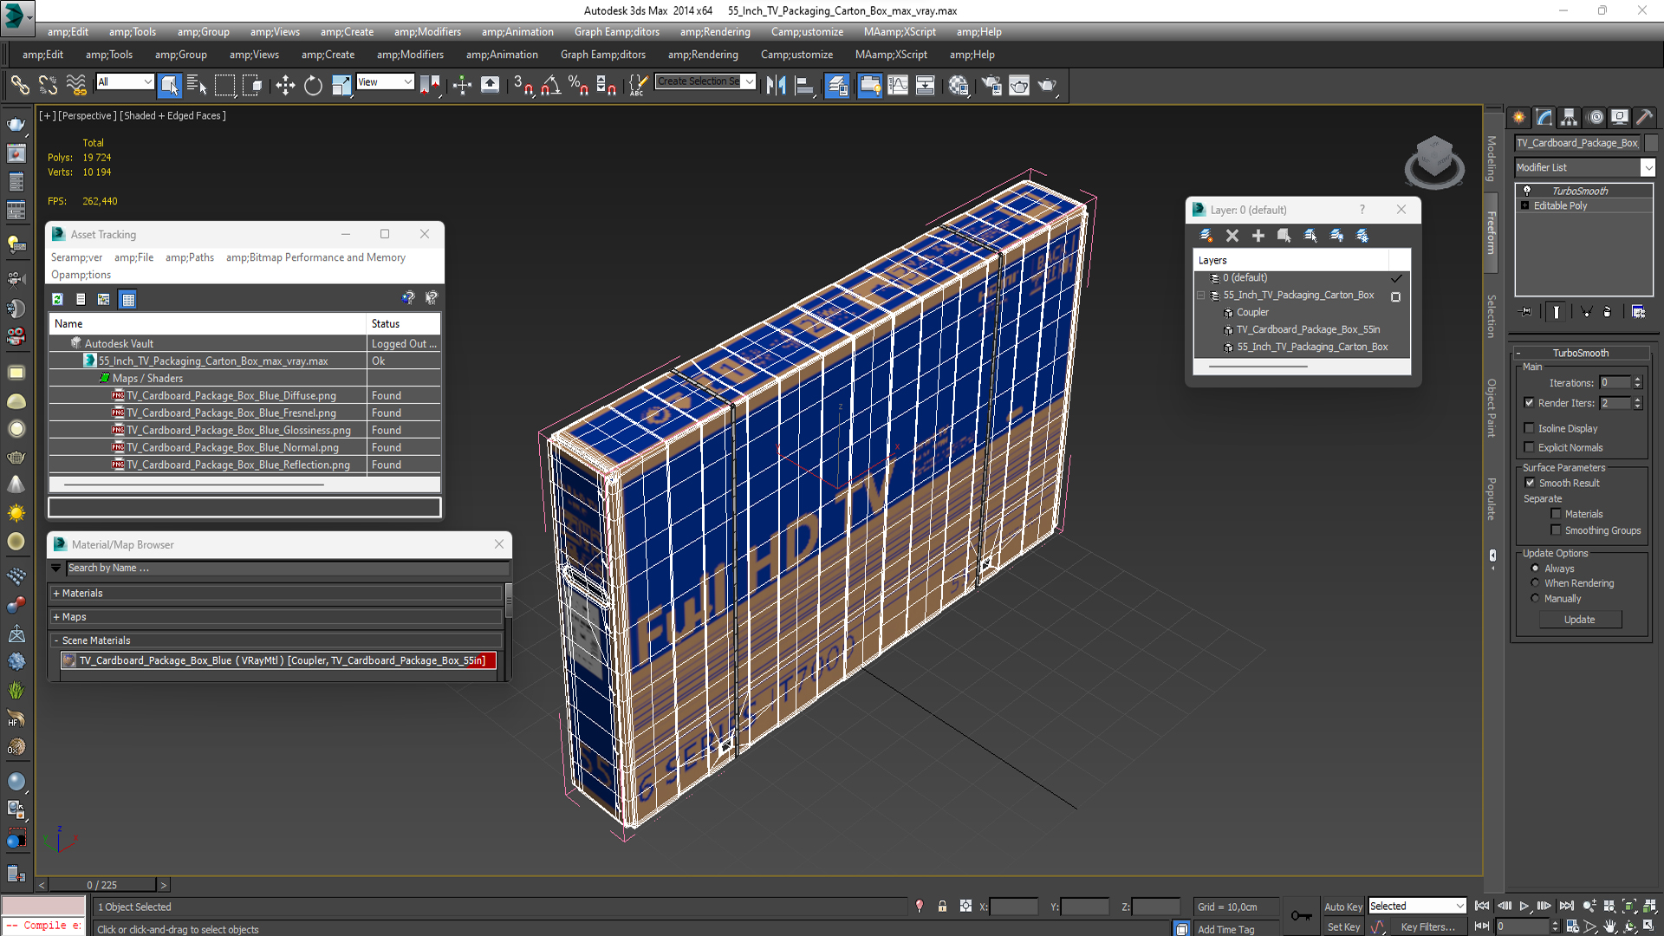Enable Separate by Smoothing Groups checkbox
The image size is (1664, 936).
point(1556,530)
